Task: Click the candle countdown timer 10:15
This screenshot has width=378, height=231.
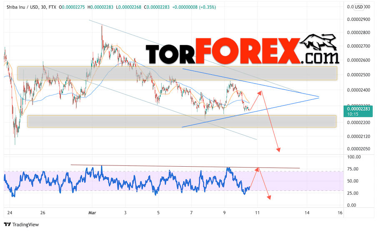Action: 353,114
